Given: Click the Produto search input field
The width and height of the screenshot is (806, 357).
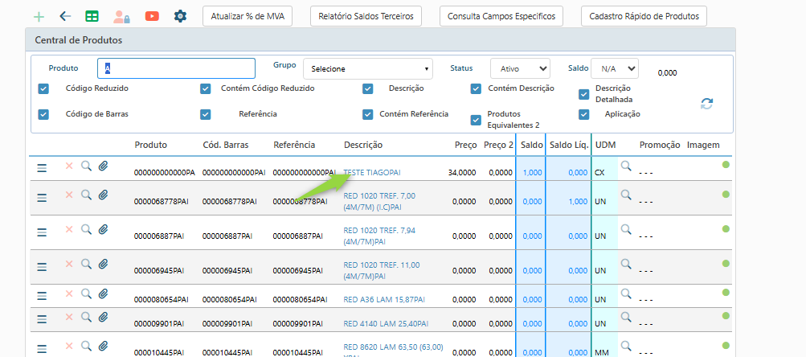Looking at the screenshot, I should click(x=176, y=68).
